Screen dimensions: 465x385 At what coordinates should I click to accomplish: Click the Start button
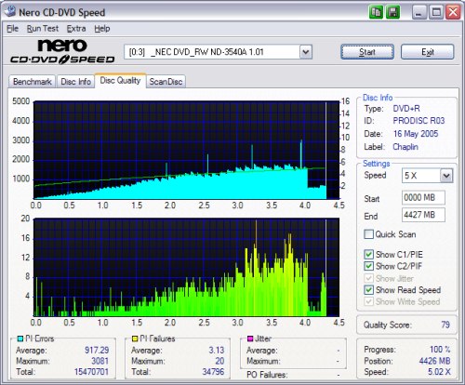click(367, 52)
